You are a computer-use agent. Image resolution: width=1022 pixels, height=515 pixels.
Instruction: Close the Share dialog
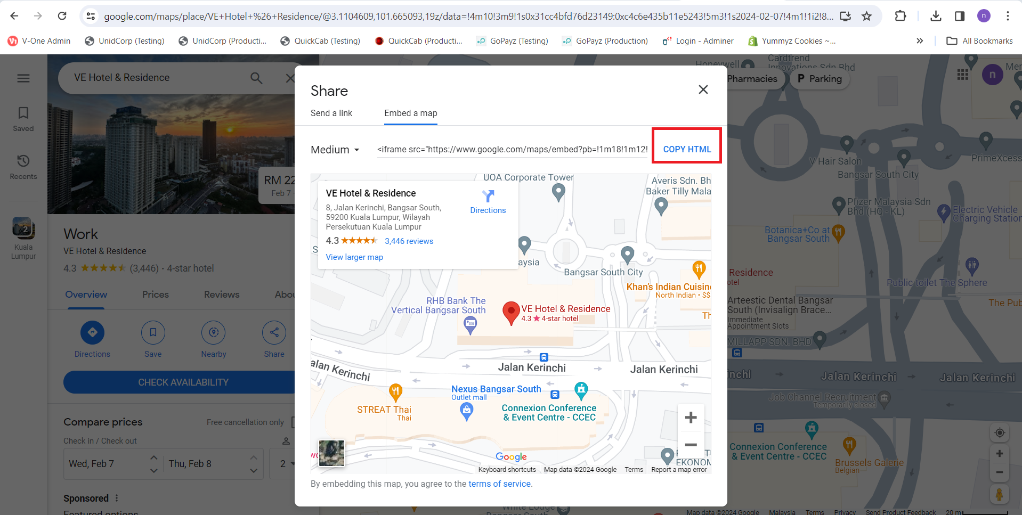(703, 89)
